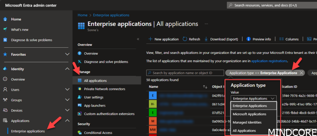Click the App launchers icon

click(80, 105)
